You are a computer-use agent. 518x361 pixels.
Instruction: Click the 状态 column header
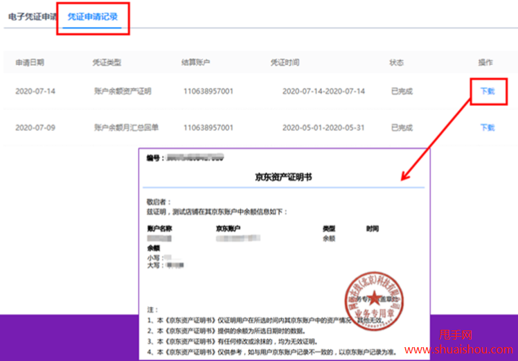click(x=396, y=62)
